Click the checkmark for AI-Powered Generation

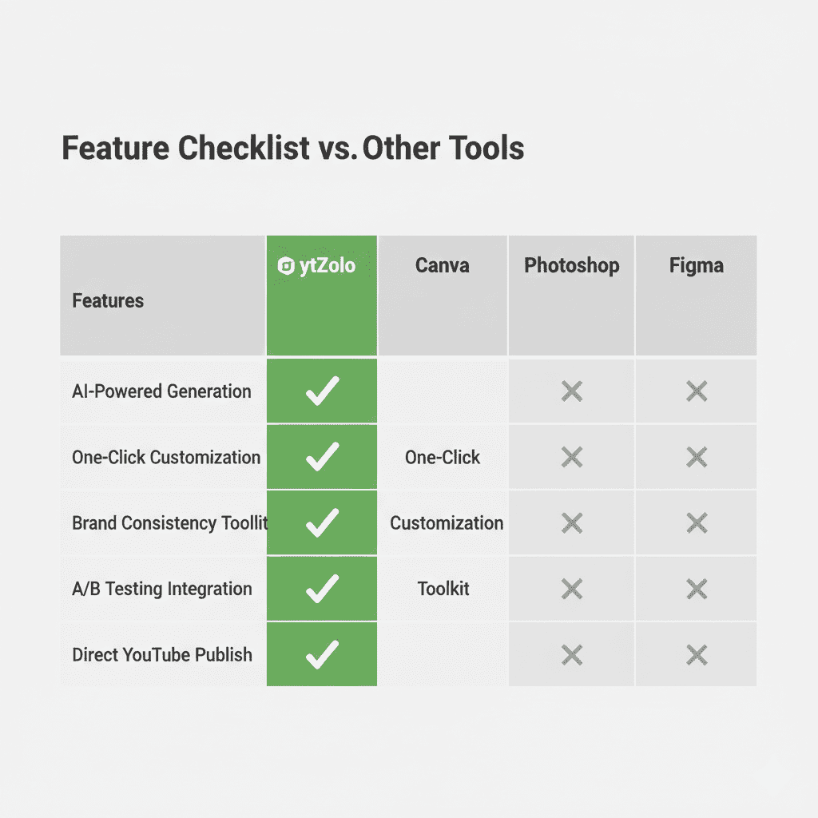click(x=322, y=391)
